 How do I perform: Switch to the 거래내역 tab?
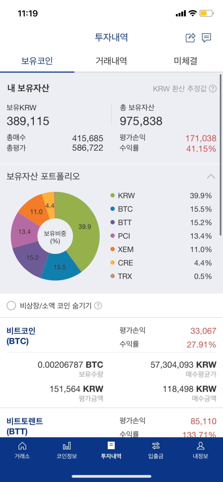(111, 61)
